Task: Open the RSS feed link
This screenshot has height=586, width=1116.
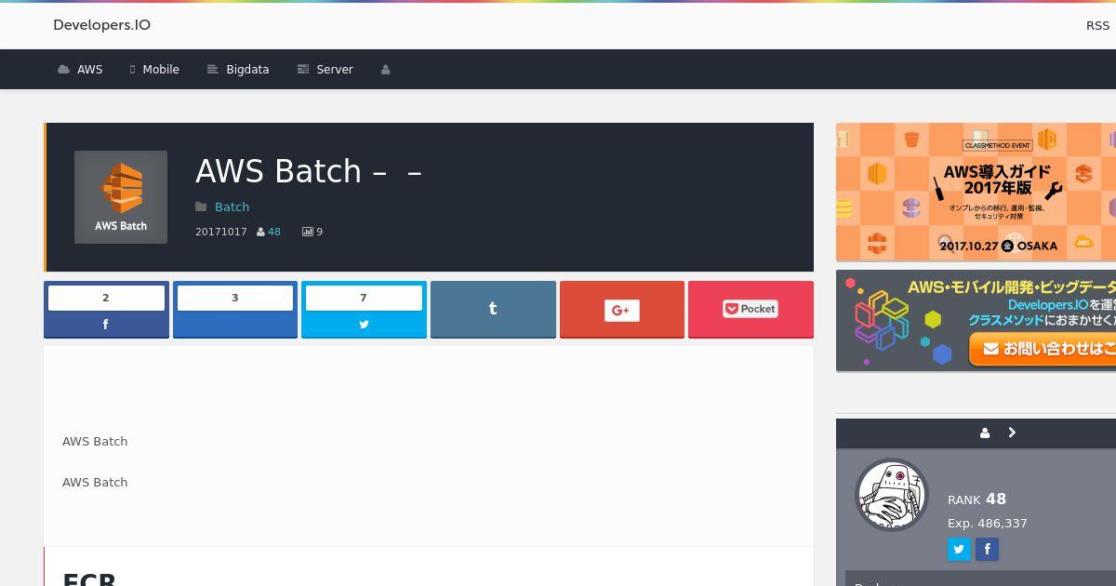Action: pos(1097,25)
